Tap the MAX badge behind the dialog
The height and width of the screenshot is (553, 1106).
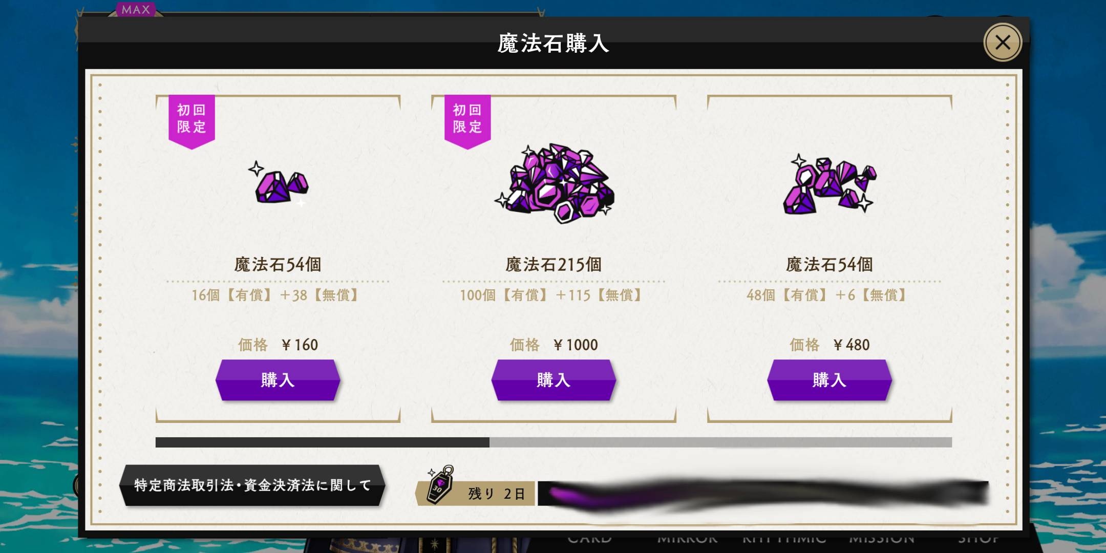[136, 9]
